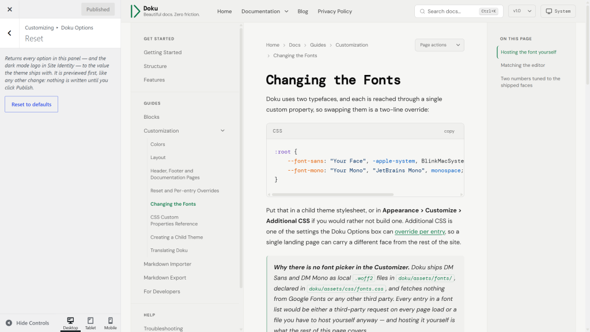Open the For Developers page
Screen dimensions: 590x332
click(162, 291)
